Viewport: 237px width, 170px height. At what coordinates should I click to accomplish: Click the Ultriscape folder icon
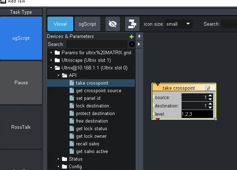[57, 60]
